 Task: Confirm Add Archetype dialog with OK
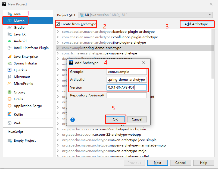pyautogui.click(x=115, y=119)
